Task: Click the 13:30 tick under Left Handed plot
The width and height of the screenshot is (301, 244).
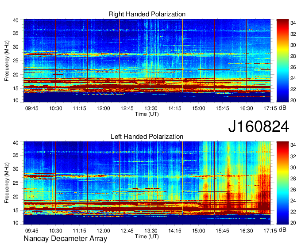Action: pos(151,231)
